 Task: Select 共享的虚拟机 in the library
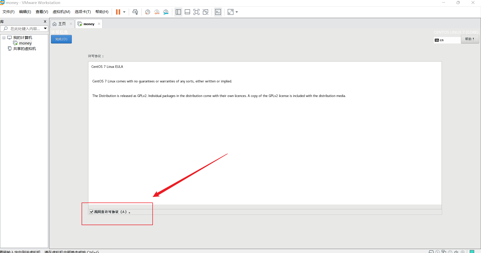(25, 49)
